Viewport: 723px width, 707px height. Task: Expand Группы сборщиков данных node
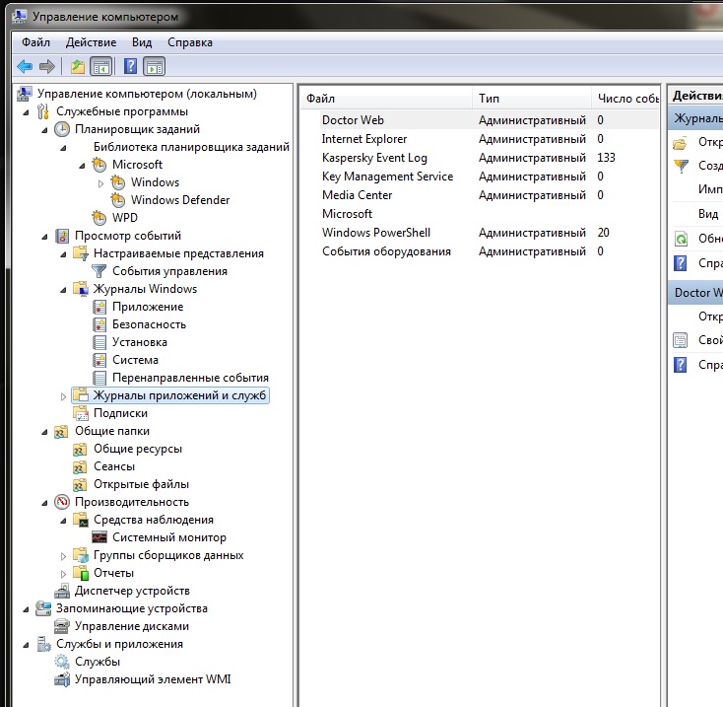[x=65, y=555]
